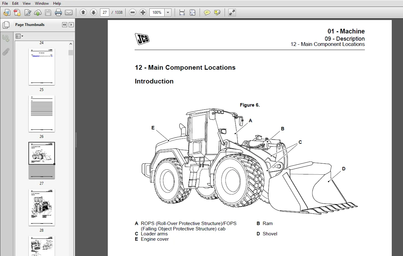Open the Edit menu
The height and width of the screenshot is (256, 403).
(x=15, y=3)
